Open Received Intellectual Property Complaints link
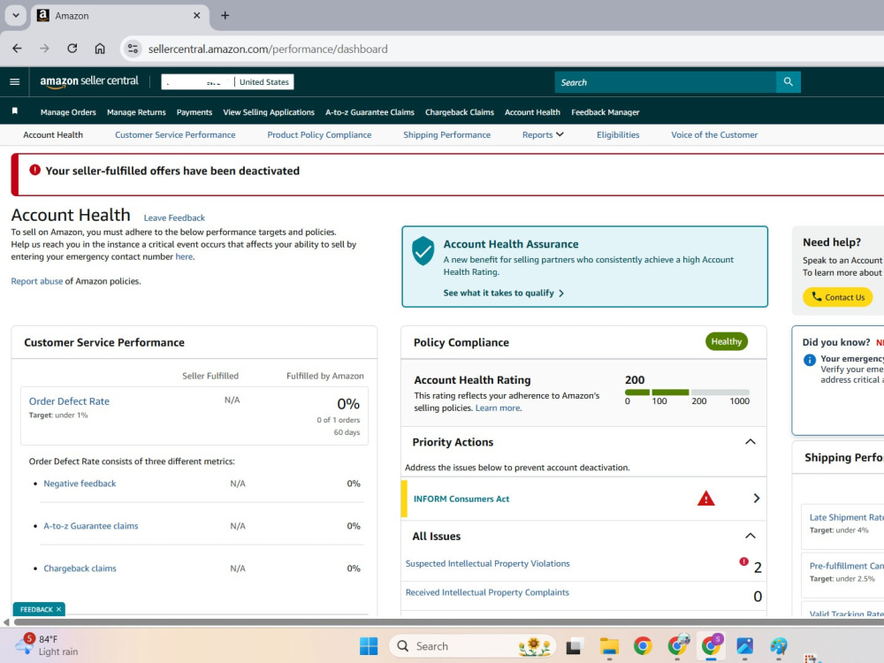This screenshot has width=884, height=663. [487, 592]
